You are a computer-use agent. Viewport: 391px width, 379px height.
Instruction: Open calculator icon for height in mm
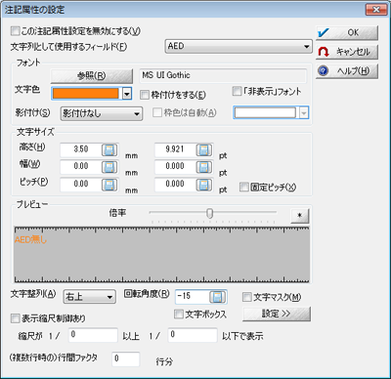point(109,150)
